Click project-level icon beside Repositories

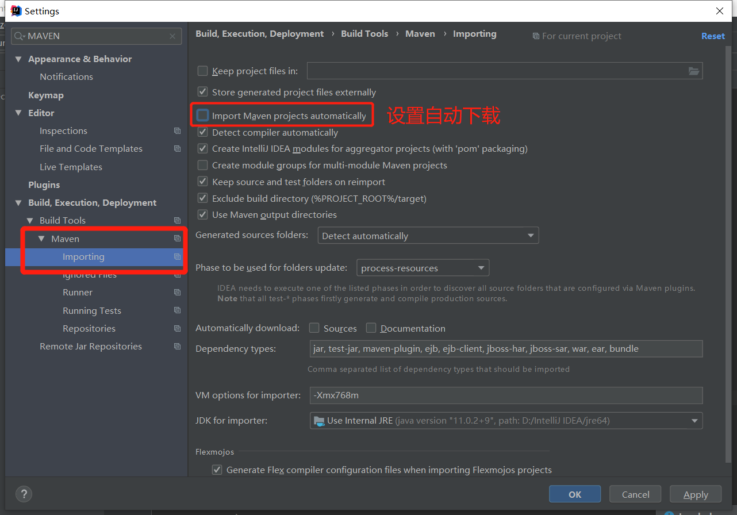[x=177, y=329]
